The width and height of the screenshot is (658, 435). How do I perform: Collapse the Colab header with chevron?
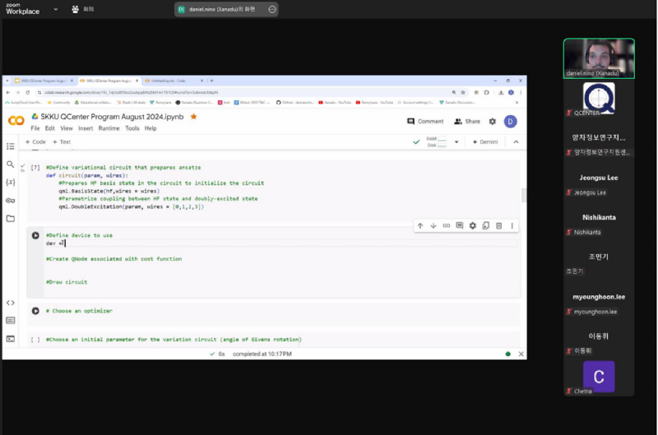point(516,142)
